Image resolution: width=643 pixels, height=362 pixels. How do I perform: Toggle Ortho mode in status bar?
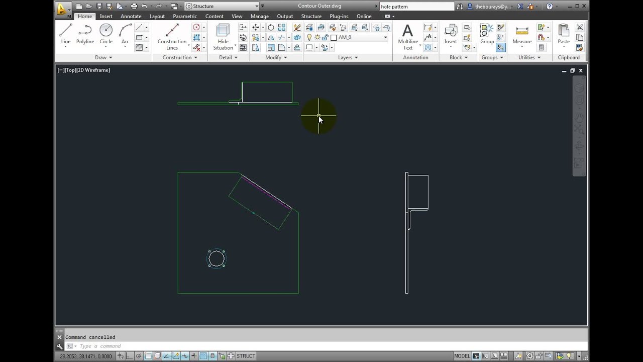point(130,356)
